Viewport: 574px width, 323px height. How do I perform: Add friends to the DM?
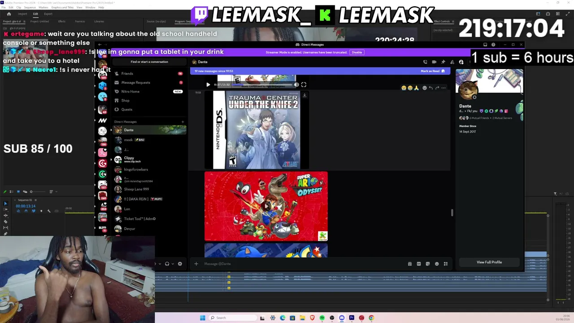(452, 62)
